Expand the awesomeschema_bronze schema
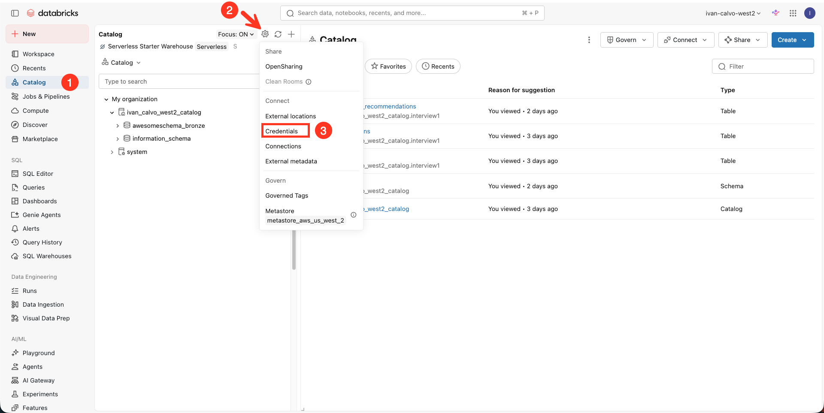The width and height of the screenshot is (824, 413). tap(118, 126)
